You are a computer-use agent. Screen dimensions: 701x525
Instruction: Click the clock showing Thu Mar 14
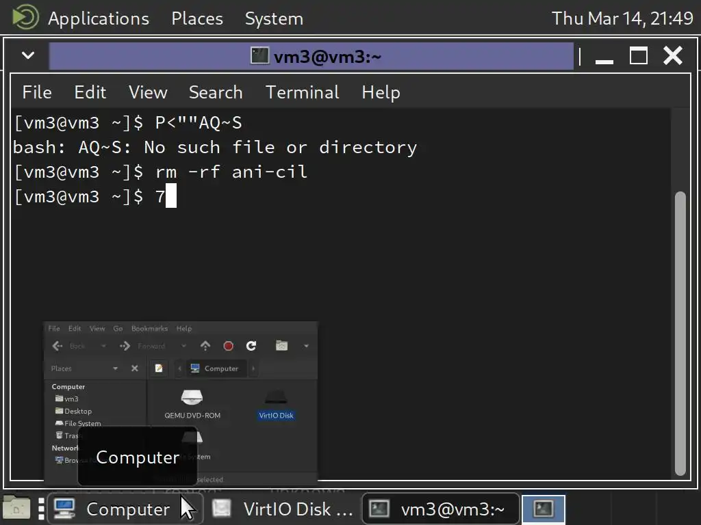click(622, 18)
